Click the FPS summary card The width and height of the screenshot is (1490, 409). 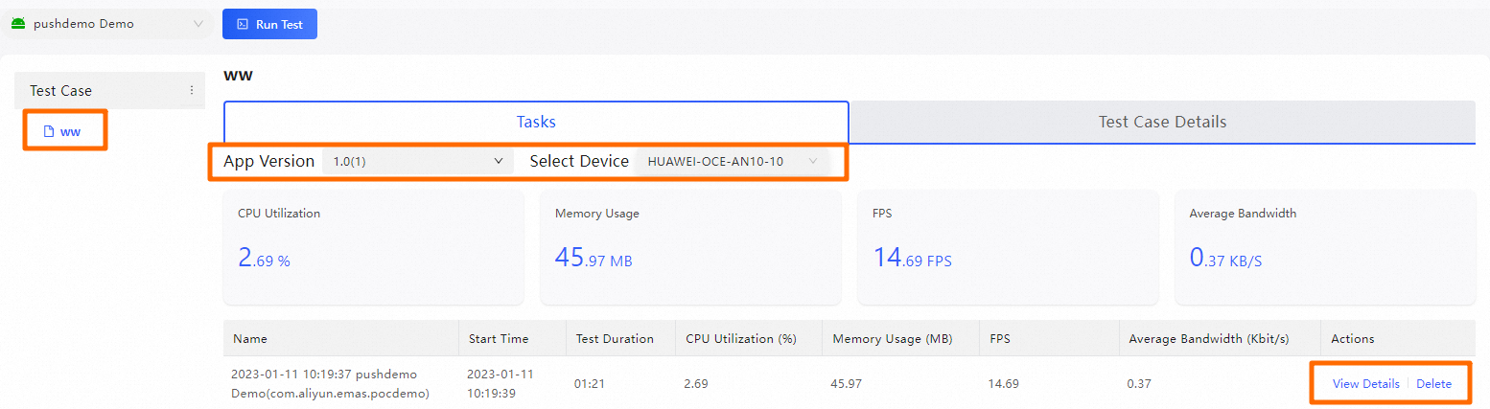(1009, 247)
